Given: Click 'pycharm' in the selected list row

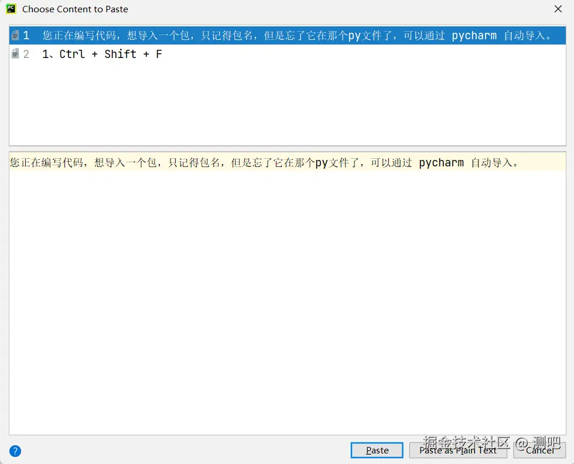Looking at the screenshot, I should pos(474,36).
